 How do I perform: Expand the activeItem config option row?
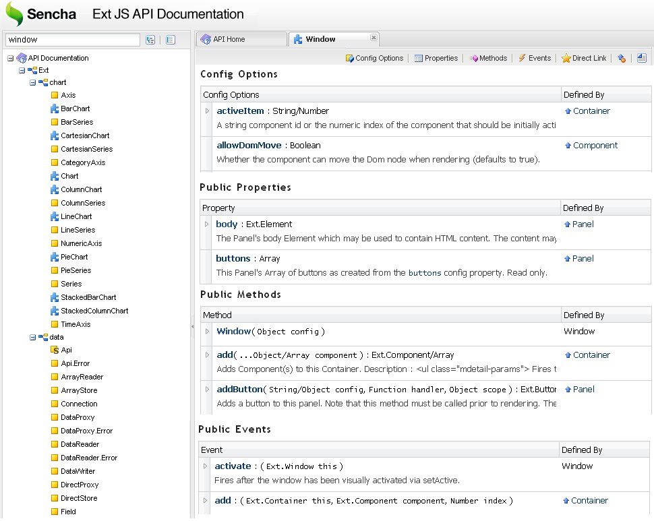[208, 111]
